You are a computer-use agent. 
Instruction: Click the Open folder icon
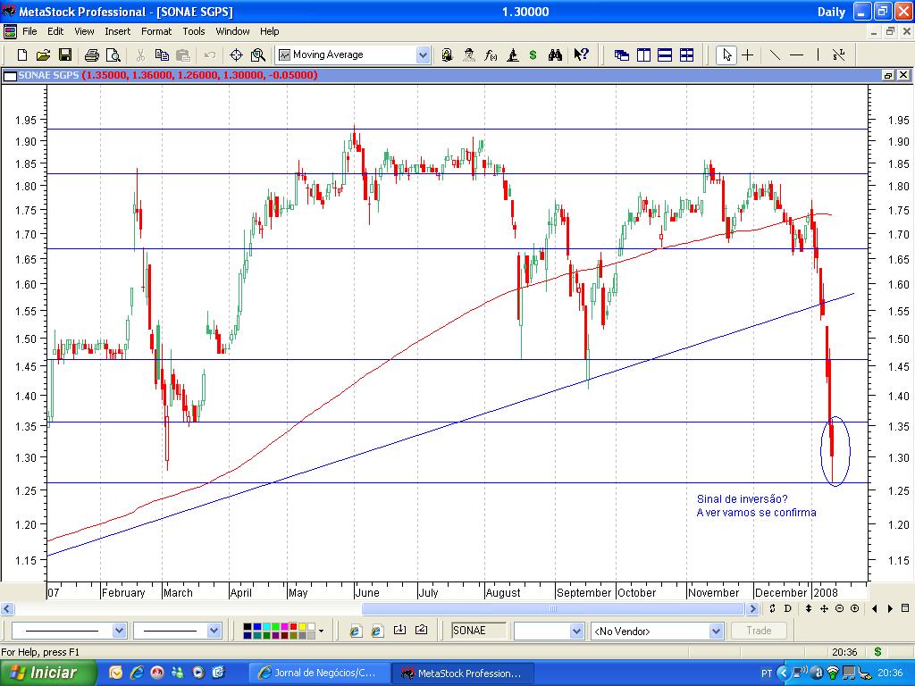[x=43, y=54]
